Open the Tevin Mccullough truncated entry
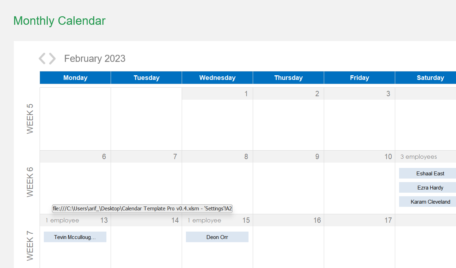This screenshot has height=268, width=456. tap(75, 237)
